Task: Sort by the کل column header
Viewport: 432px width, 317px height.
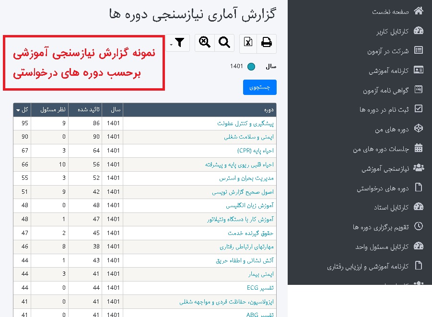Action: point(22,110)
